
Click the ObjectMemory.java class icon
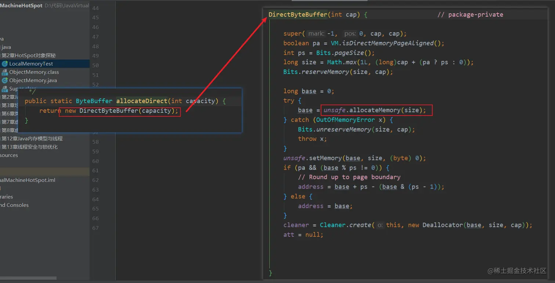pos(5,80)
